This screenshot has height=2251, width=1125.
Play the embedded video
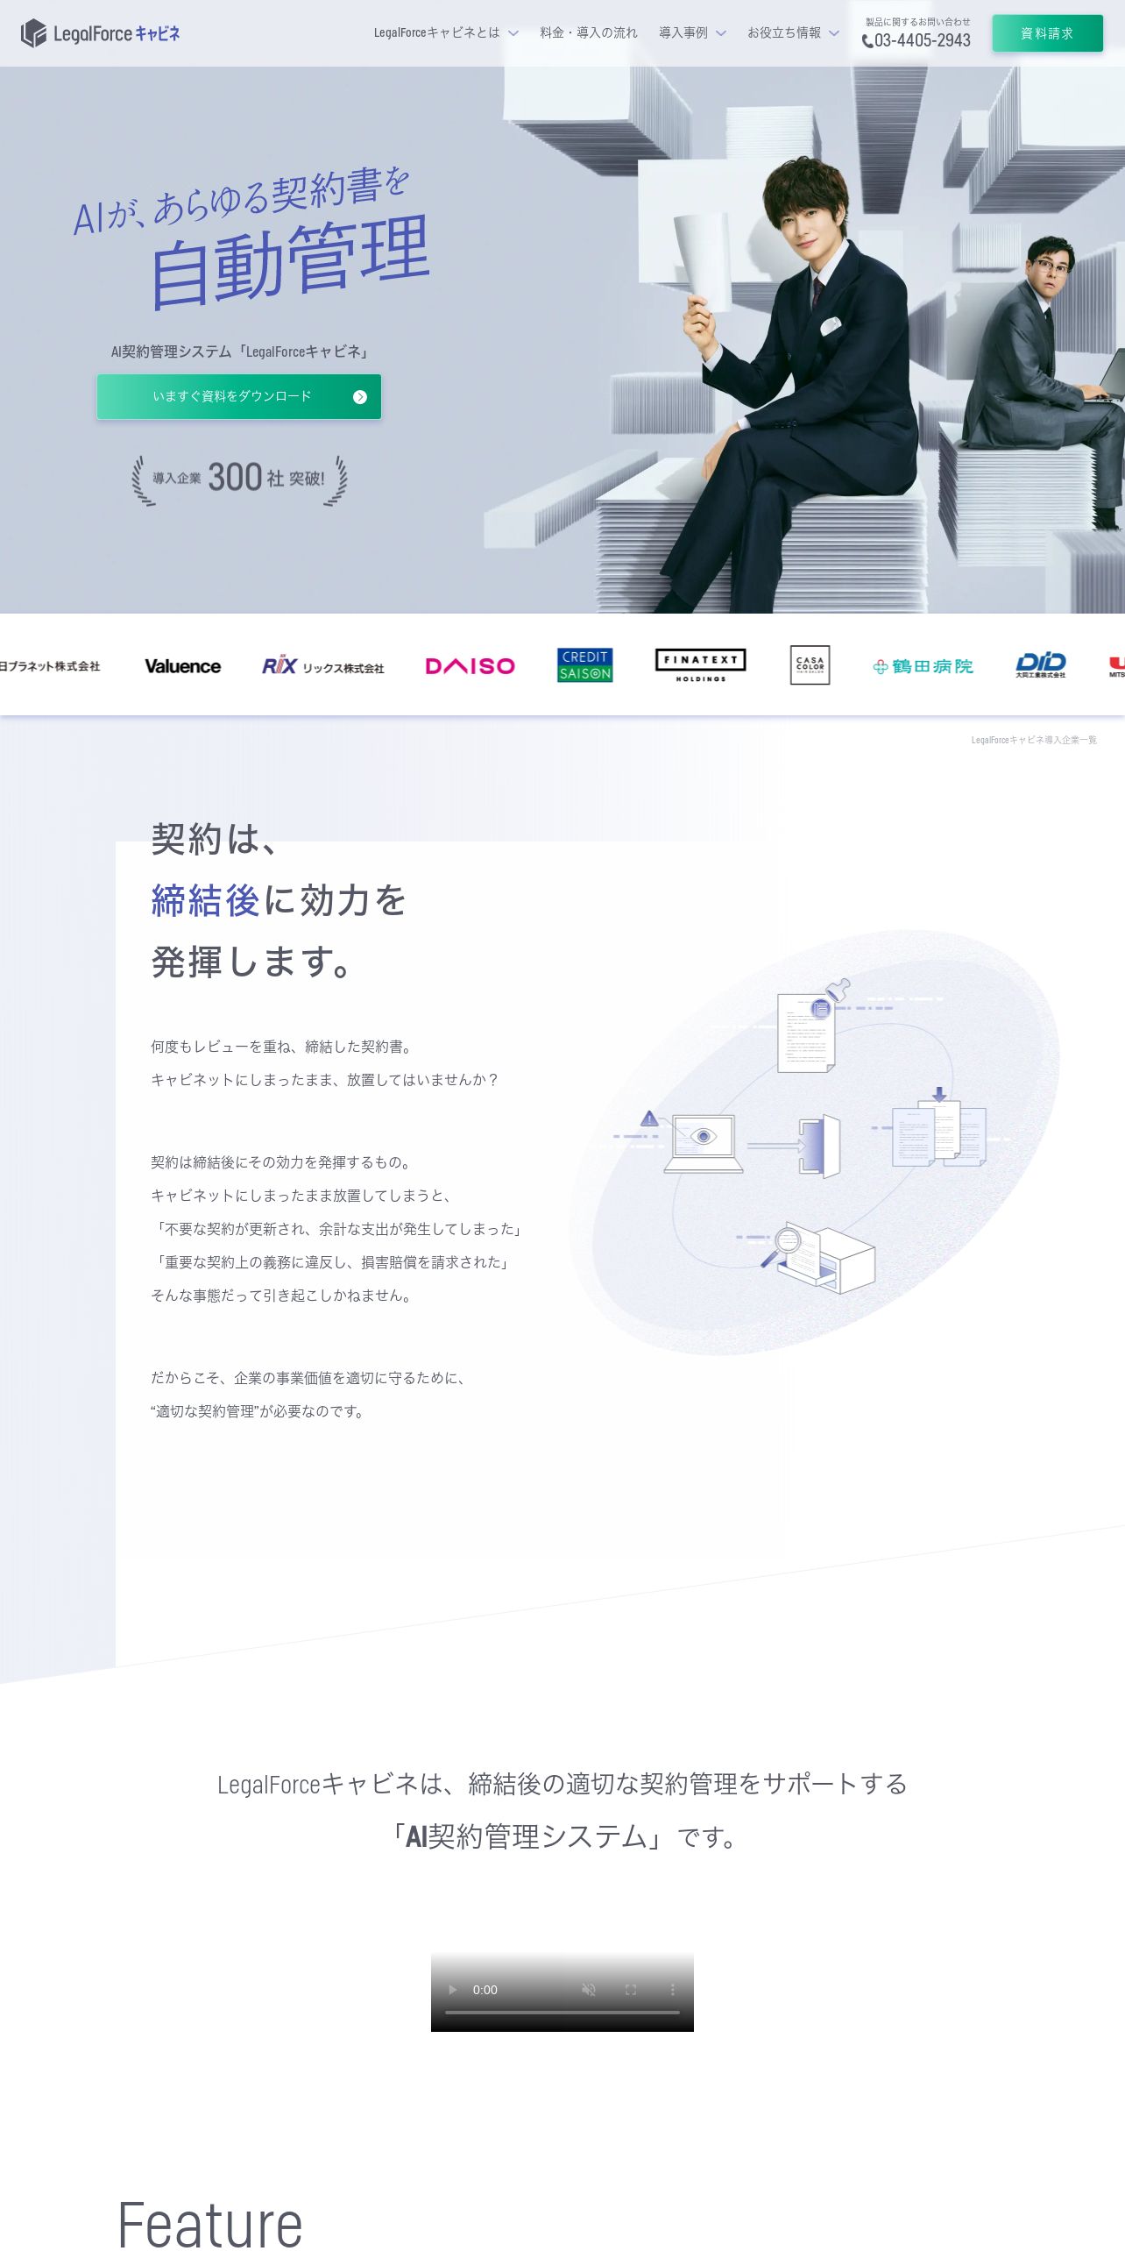pos(453,1990)
